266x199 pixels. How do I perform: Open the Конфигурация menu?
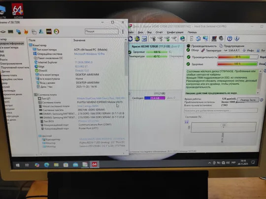175,32
